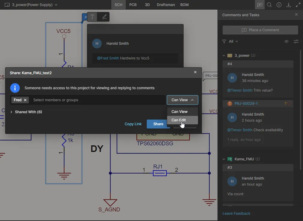This screenshot has height=221, width=303.
Task: Click the comments panel scrollbar
Action: point(301,110)
